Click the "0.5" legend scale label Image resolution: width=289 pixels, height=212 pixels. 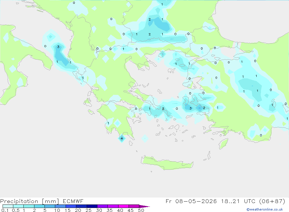tap(16, 210)
